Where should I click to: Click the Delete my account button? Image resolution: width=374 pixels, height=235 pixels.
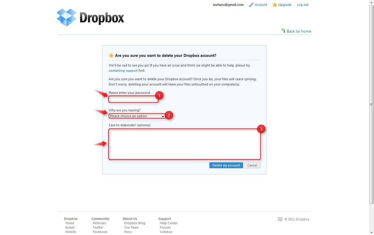pos(226,165)
